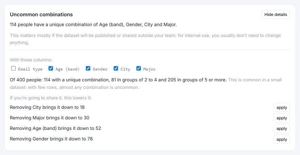Click "If you're going to share it" text

point(51,98)
